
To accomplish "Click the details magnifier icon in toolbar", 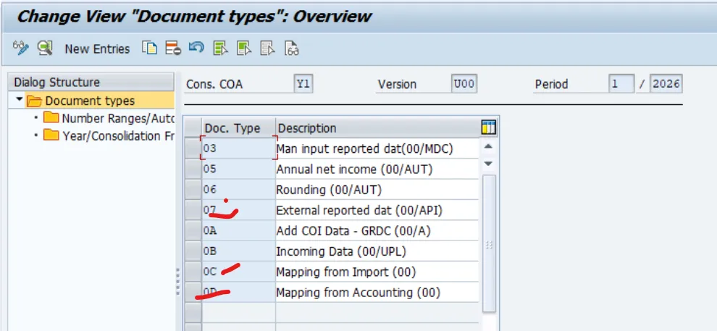I will click(46, 49).
